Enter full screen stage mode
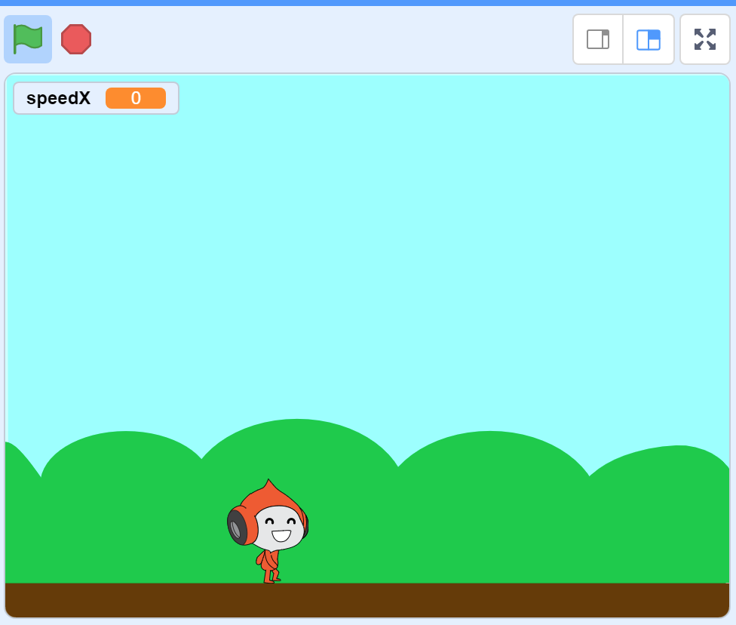736x625 pixels. tap(705, 39)
